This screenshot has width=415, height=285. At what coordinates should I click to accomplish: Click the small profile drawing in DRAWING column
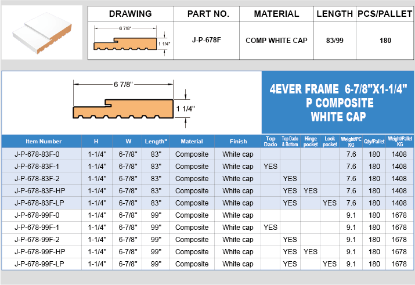pos(131,41)
